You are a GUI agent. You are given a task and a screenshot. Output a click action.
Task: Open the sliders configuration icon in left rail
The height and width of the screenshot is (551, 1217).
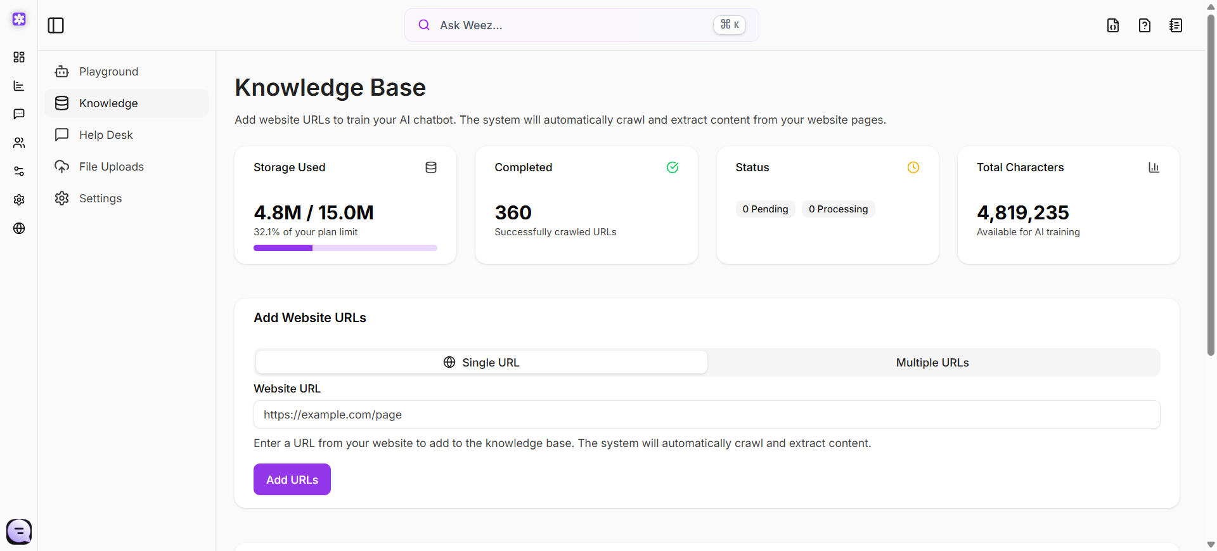coord(19,171)
